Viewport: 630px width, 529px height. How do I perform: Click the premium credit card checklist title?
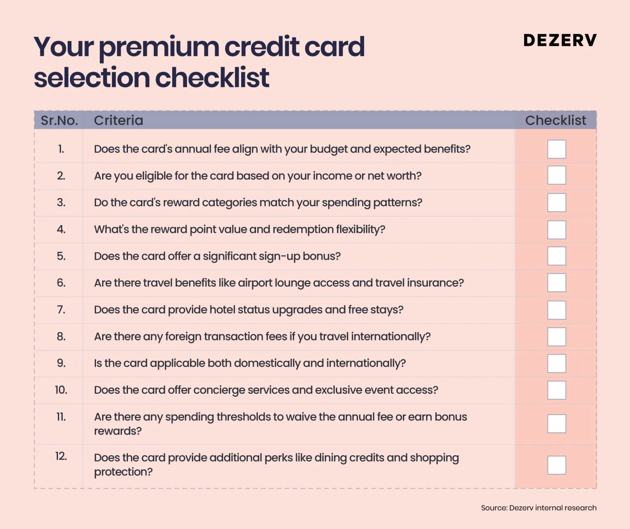pyautogui.click(x=199, y=62)
